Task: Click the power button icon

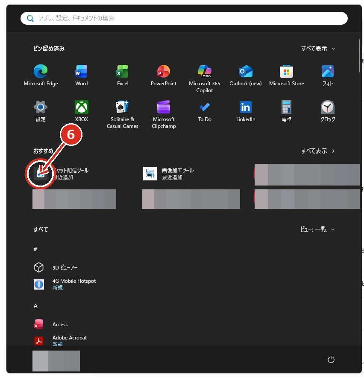Action: coord(331,360)
